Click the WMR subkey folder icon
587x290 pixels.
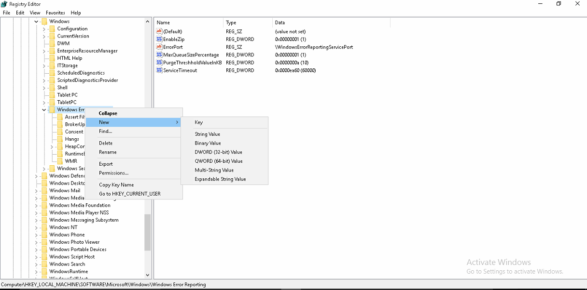click(60, 161)
